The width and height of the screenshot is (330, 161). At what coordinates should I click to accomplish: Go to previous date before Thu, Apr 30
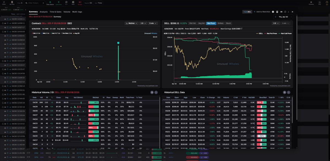[276, 17]
